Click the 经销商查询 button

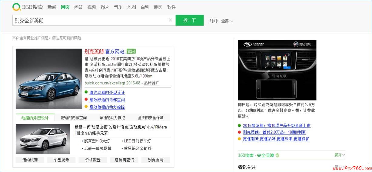click(124, 160)
